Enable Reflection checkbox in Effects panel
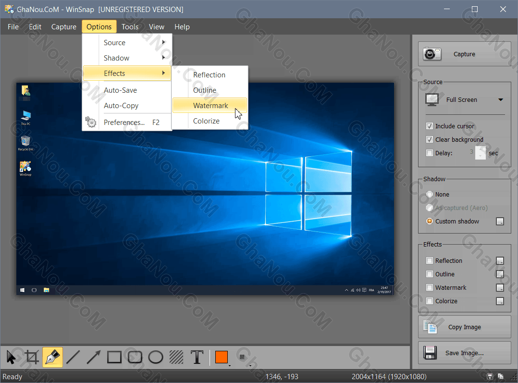Screen dimensions: 518x383 click(430, 261)
